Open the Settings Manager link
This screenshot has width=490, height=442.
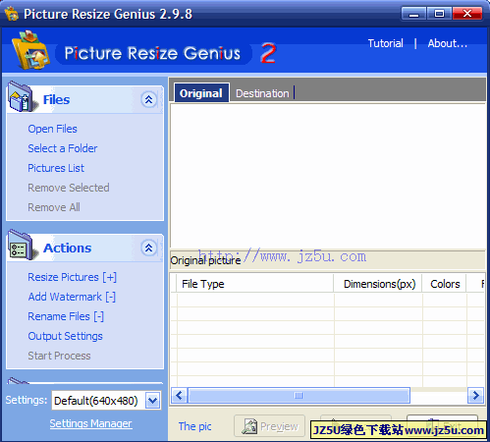tap(90, 423)
